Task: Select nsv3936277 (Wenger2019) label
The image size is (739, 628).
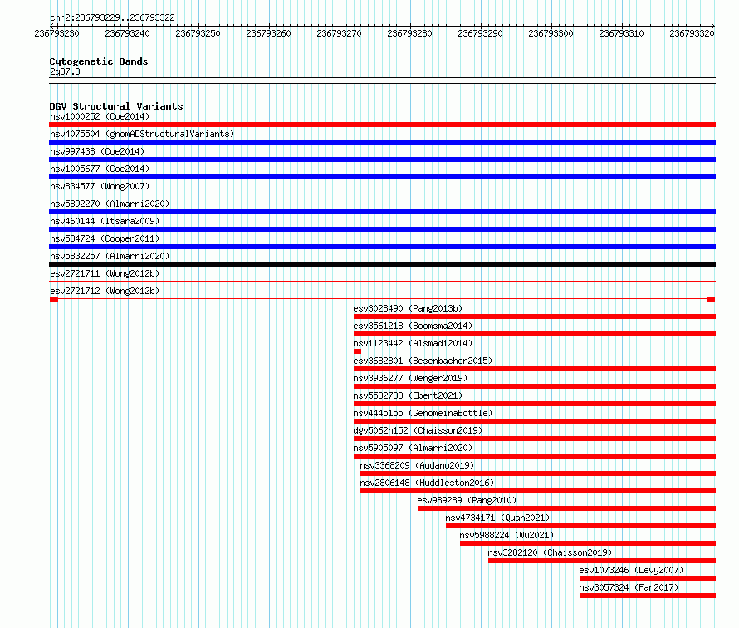Action: (410, 378)
